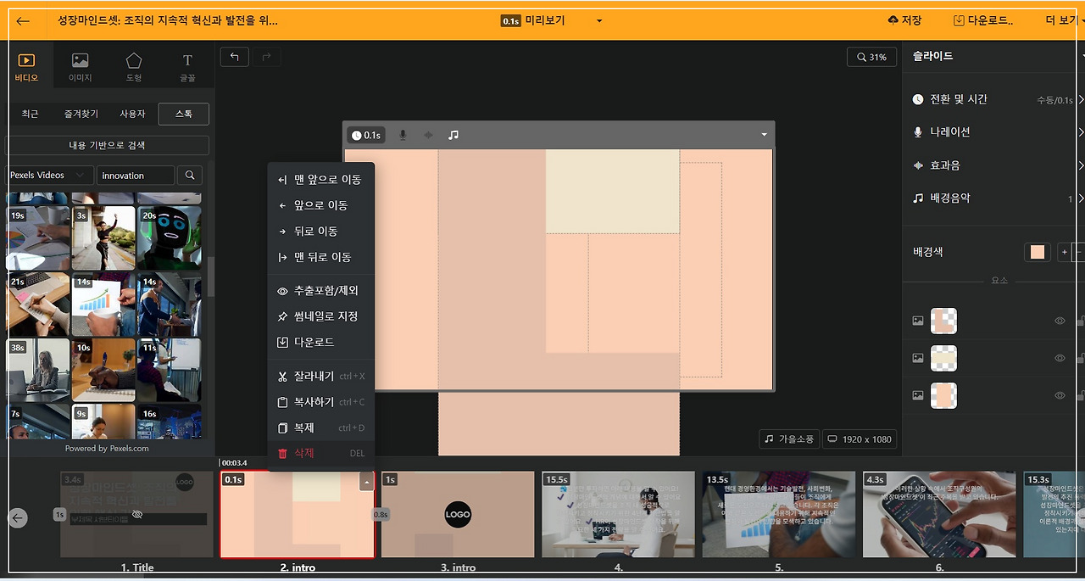
Task: Select the 즐겨찾기 favorites filter
Action: [x=81, y=114]
